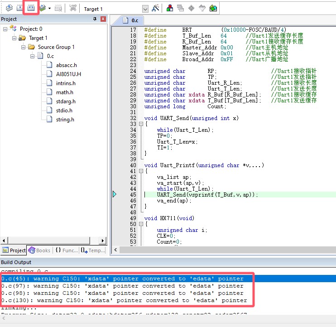Click the File Extensions, Books and Environment icon
Viewport: 336px width, 327px height.
170,8
